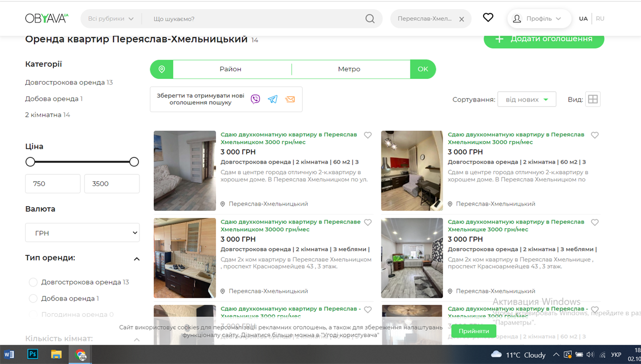Switch language to RU
The height and width of the screenshot is (364, 641).
pyautogui.click(x=600, y=19)
